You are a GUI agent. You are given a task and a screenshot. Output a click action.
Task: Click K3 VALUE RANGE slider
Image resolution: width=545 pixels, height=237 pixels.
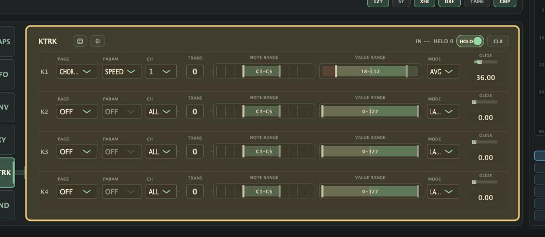pos(370,151)
